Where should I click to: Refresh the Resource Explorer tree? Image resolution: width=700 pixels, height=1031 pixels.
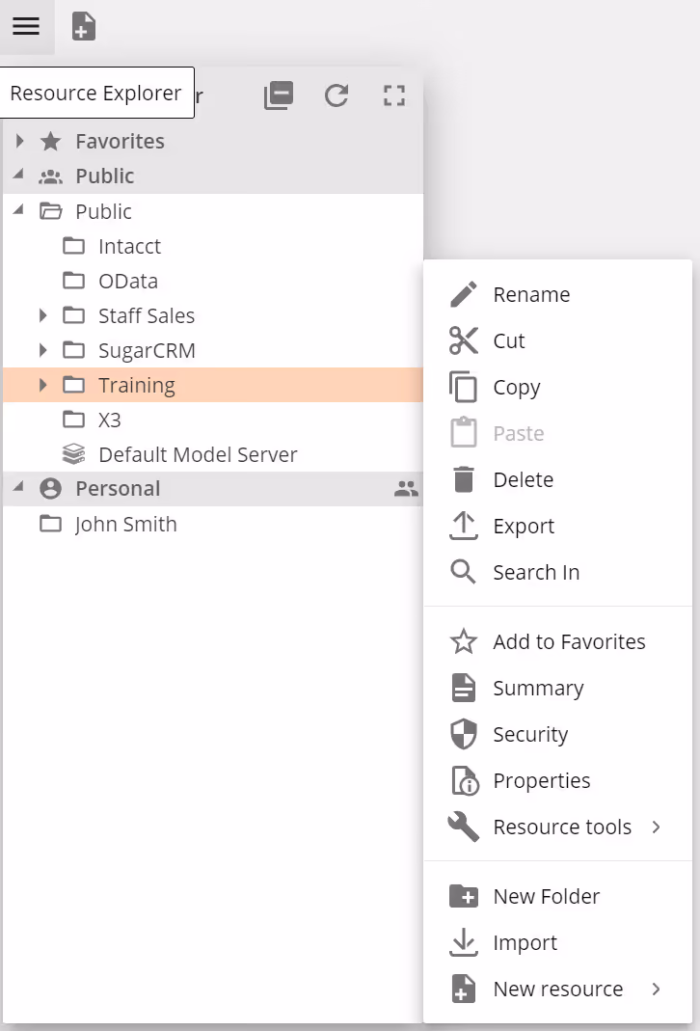[337, 95]
